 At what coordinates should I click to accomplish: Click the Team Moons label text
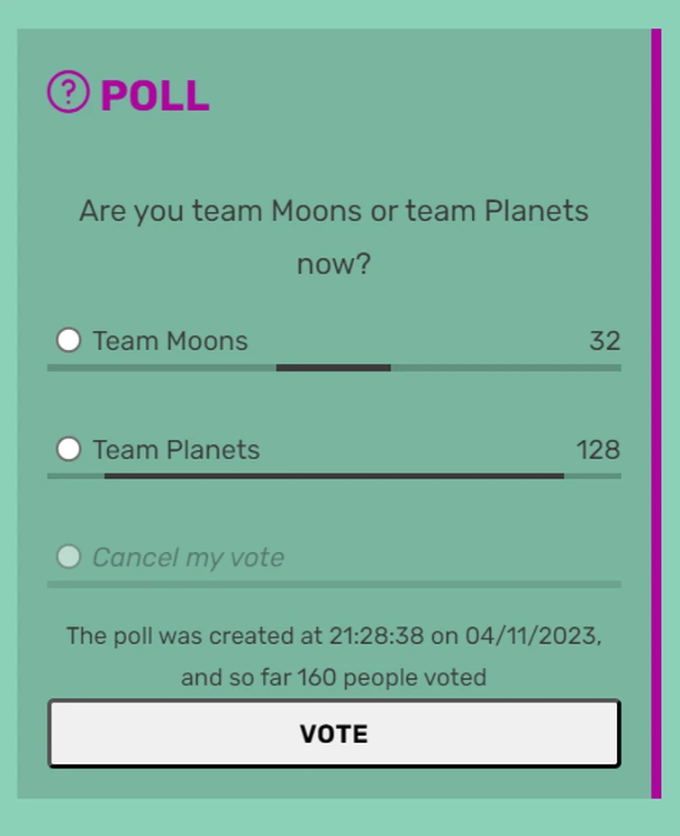pyautogui.click(x=169, y=341)
